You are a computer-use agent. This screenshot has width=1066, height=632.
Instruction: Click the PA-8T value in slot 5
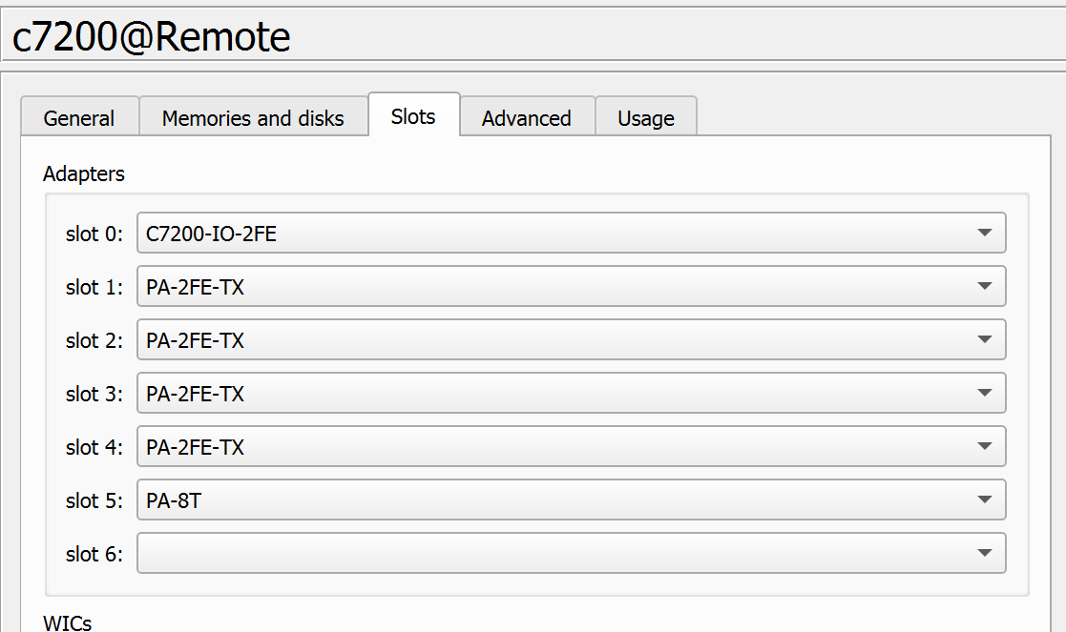pyautogui.click(x=174, y=500)
